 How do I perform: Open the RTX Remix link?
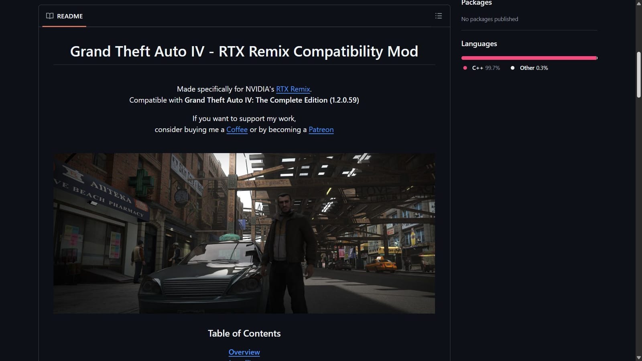coord(293,89)
